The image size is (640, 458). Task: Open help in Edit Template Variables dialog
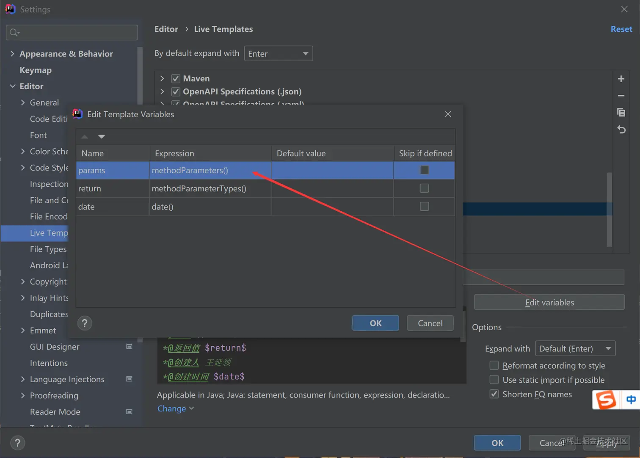[x=85, y=323]
